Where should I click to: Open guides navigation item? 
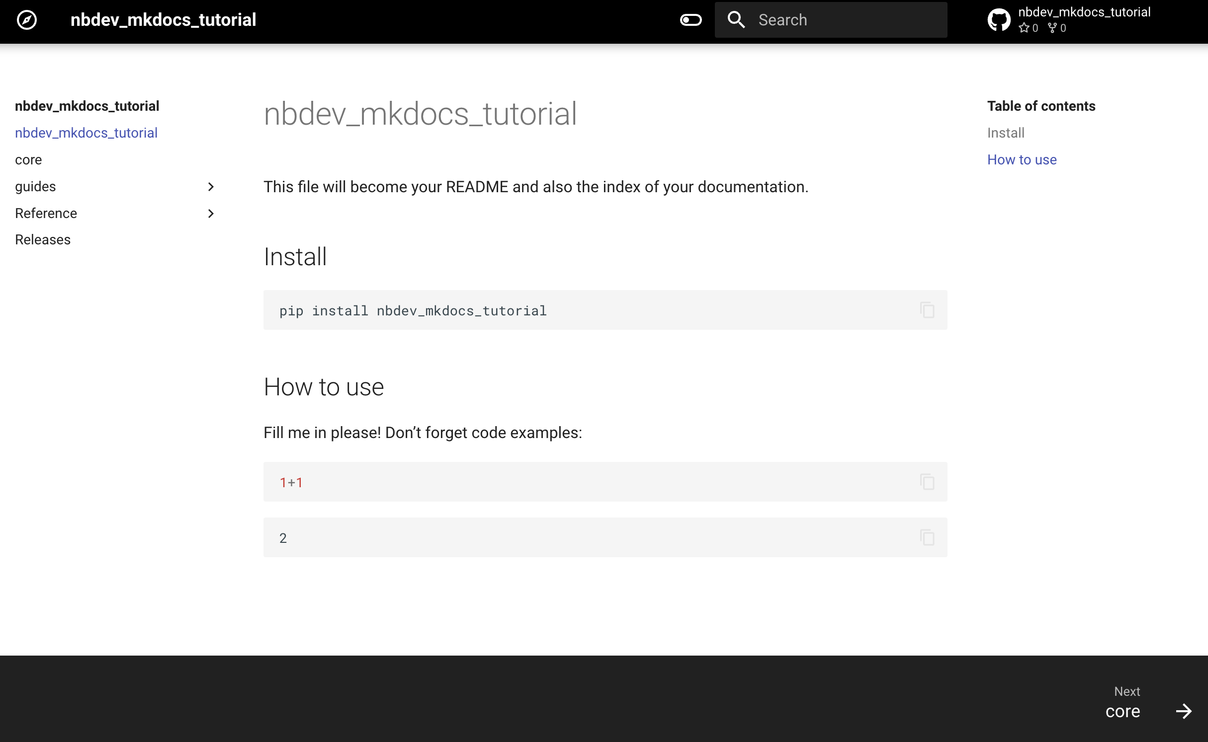point(35,187)
